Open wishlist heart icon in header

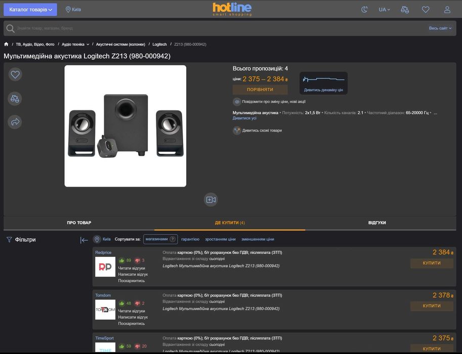pos(426,10)
